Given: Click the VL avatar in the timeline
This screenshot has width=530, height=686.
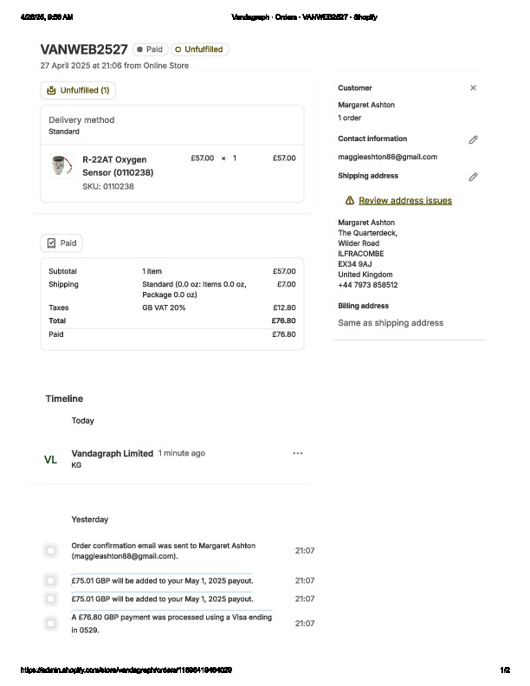Looking at the screenshot, I should click(x=51, y=459).
